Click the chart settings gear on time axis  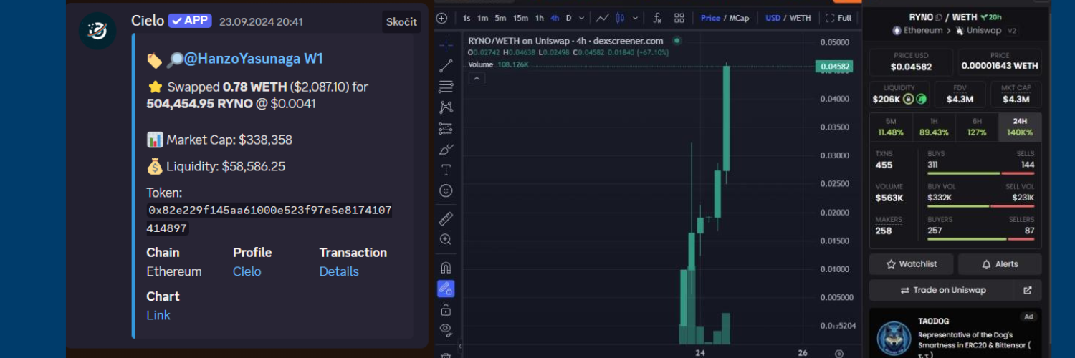[839, 353]
